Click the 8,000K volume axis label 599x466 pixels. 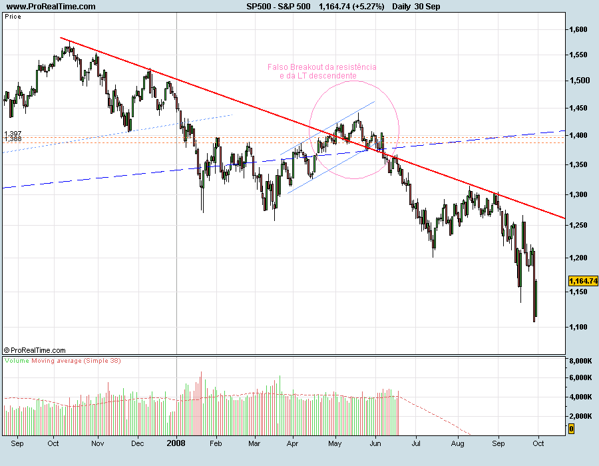pos(580,361)
